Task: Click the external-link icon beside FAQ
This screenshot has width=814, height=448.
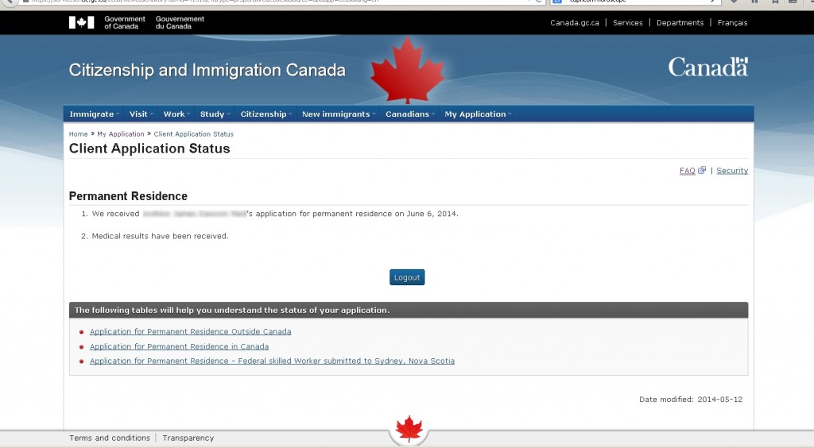Action: tap(702, 170)
